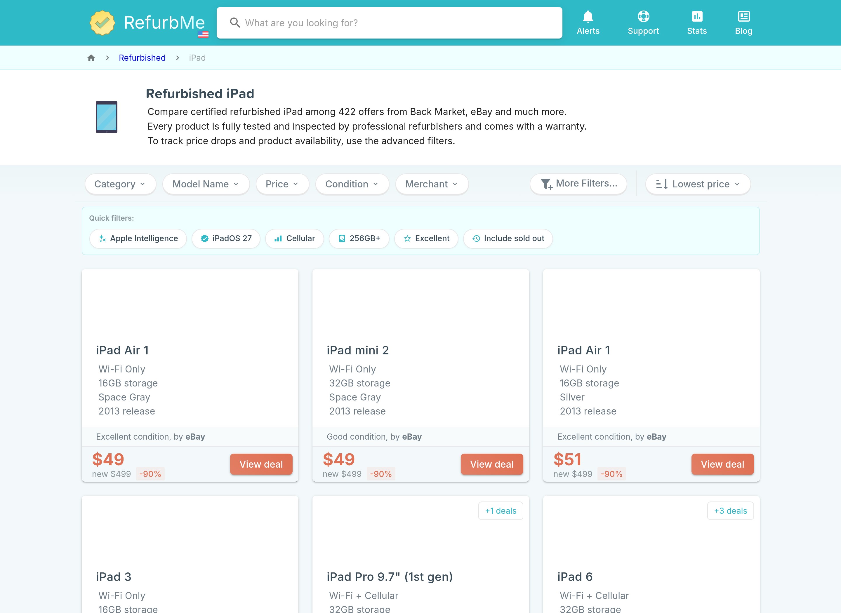This screenshot has height=613, width=841.
Task: Click the US flag country selector
Action: (x=203, y=34)
